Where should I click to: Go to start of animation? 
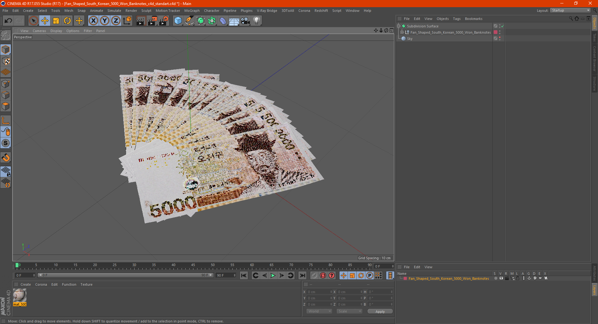pyautogui.click(x=244, y=275)
